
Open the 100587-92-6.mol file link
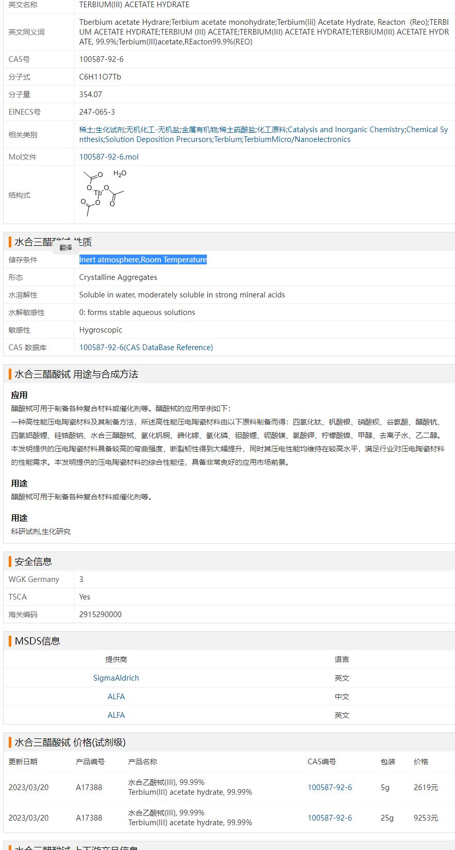coord(109,157)
